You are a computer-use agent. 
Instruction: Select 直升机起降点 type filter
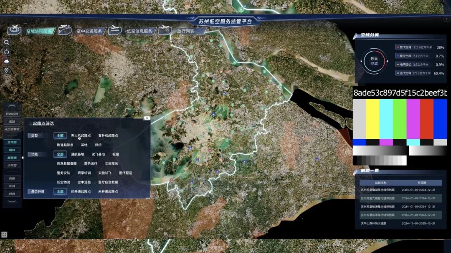point(108,135)
